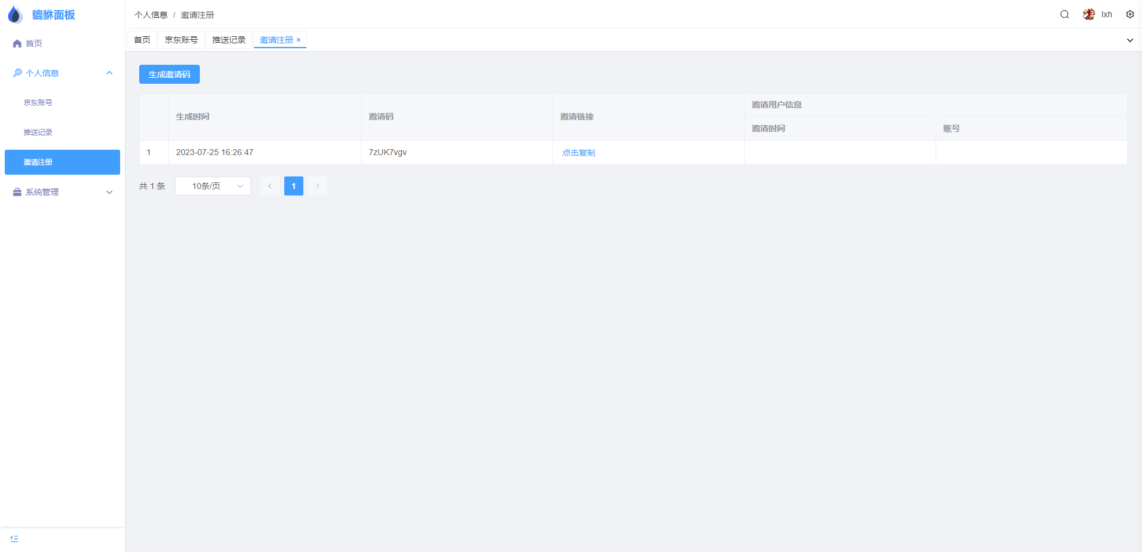Open 个人信息 in the breadcrumb

pyautogui.click(x=152, y=14)
